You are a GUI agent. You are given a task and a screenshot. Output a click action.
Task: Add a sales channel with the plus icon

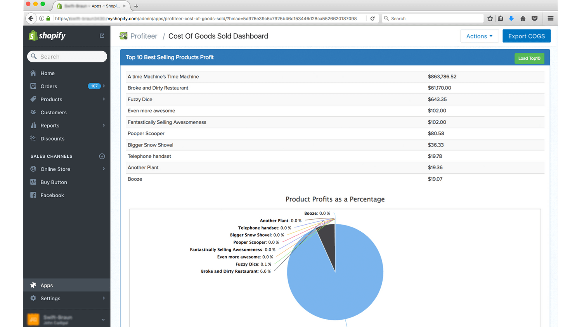tap(102, 156)
